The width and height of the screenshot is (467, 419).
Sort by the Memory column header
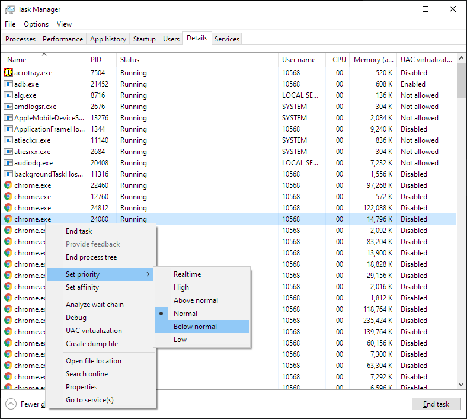pyautogui.click(x=373, y=59)
